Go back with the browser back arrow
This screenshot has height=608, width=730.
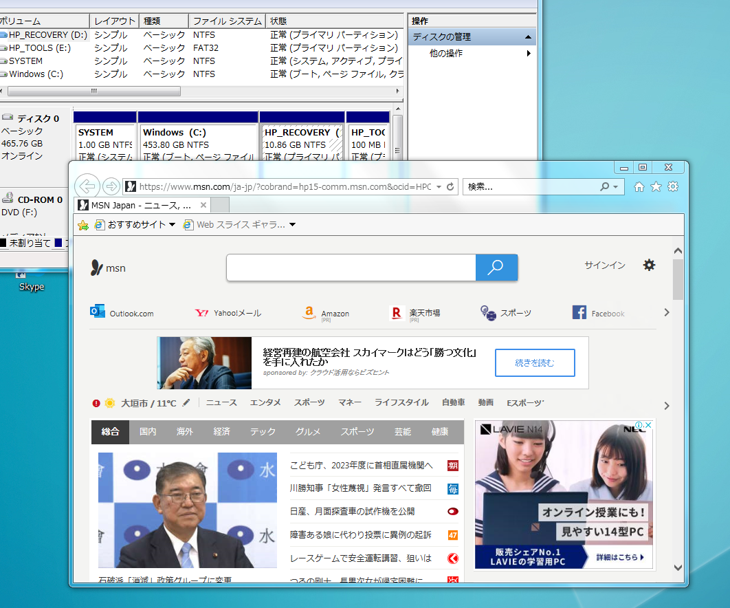click(87, 186)
